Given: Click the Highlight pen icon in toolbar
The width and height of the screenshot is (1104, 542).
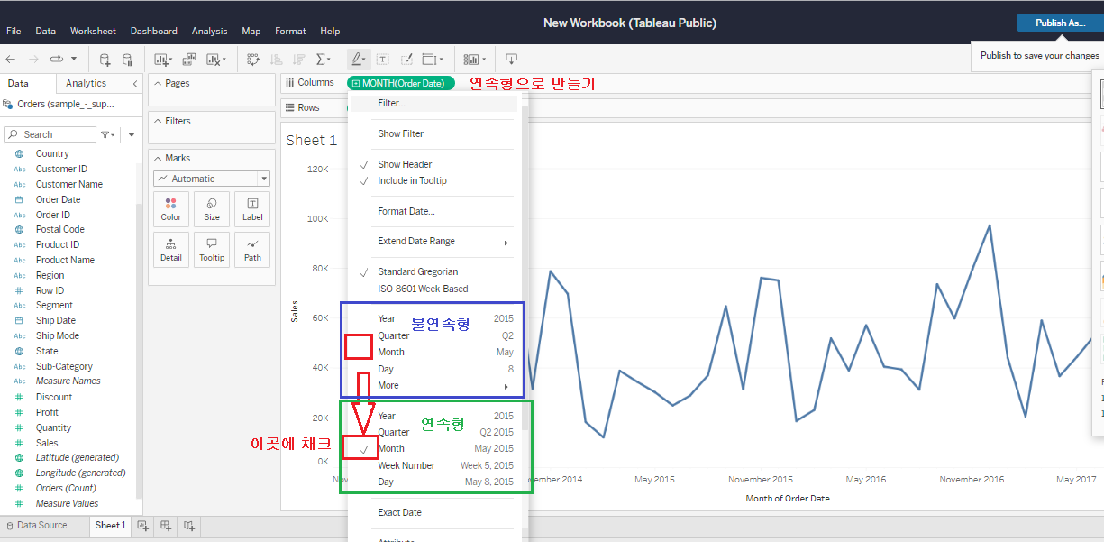Looking at the screenshot, I should 358,60.
